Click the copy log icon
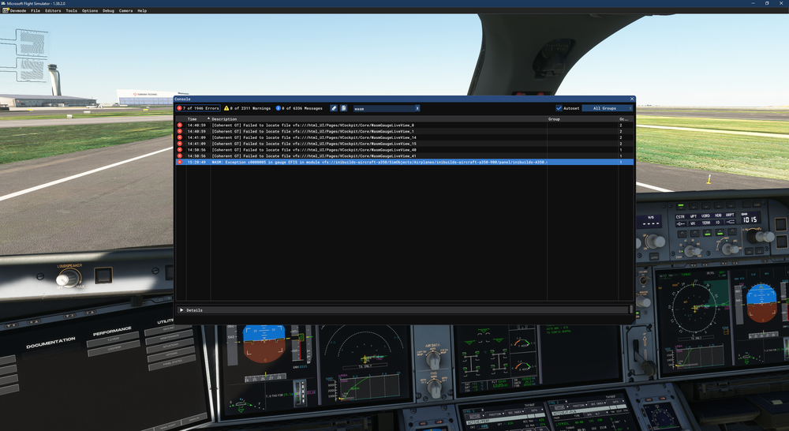Image resolution: width=789 pixels, height=431 pixels. tap(344, 108)
